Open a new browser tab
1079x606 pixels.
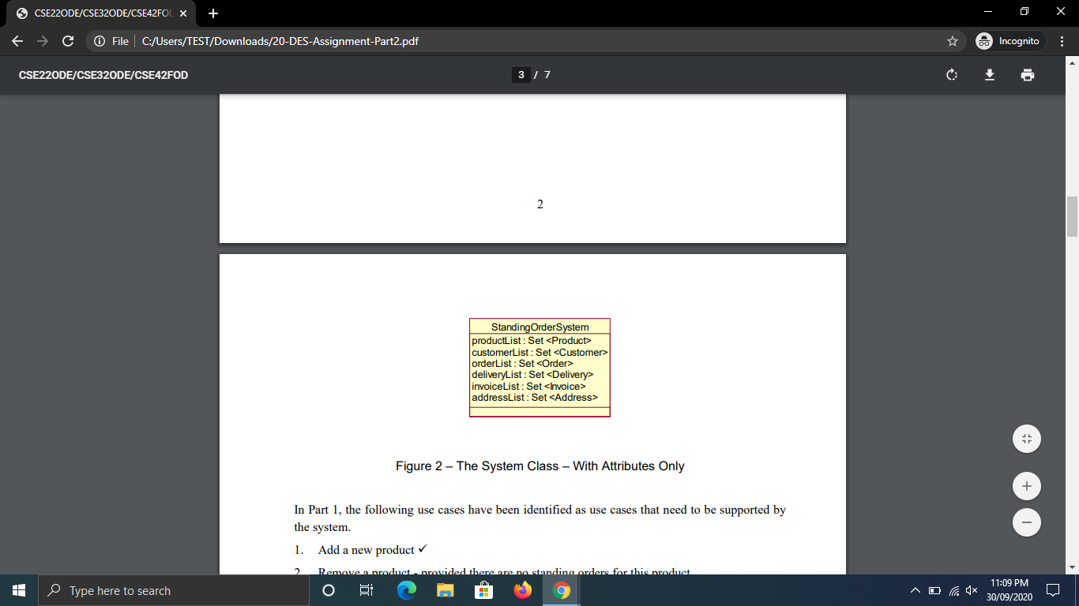coord(213,13)
